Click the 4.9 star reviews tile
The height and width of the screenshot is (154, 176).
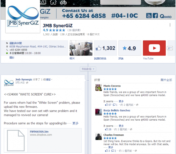[130, 48]
